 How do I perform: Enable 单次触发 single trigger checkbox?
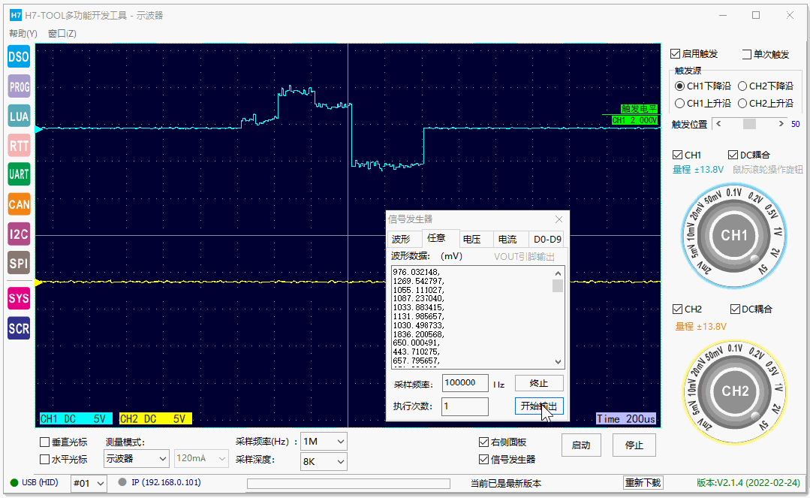745,53
